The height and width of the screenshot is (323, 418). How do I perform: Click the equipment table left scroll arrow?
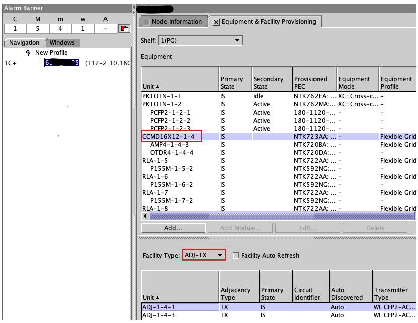click(x=145, y=216)
